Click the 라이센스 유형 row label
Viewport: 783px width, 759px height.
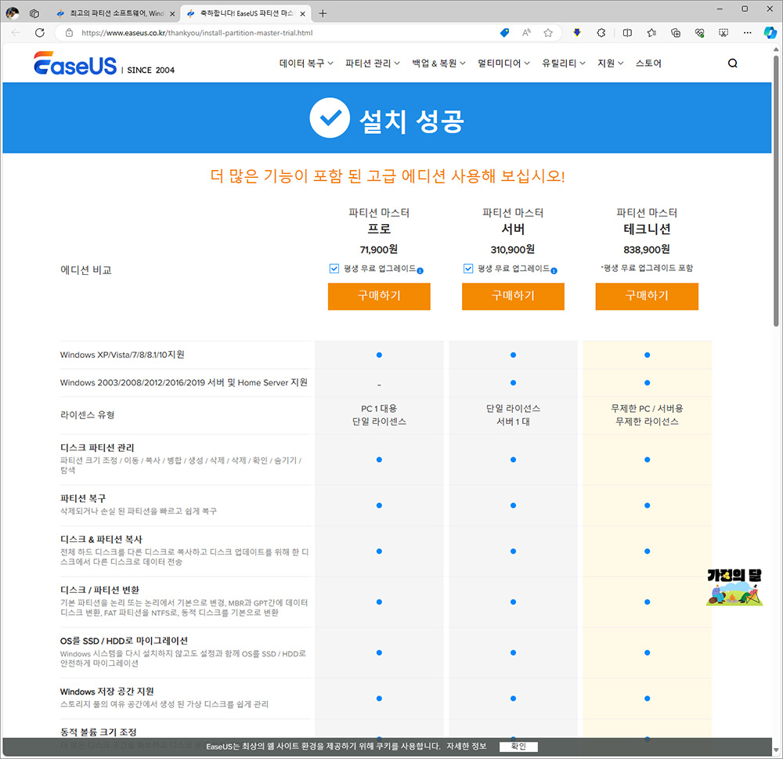88,414
